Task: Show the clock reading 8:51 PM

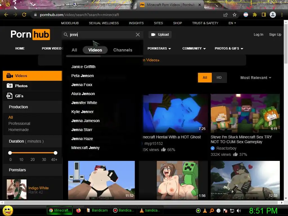Action: click(x=263, y=211)
